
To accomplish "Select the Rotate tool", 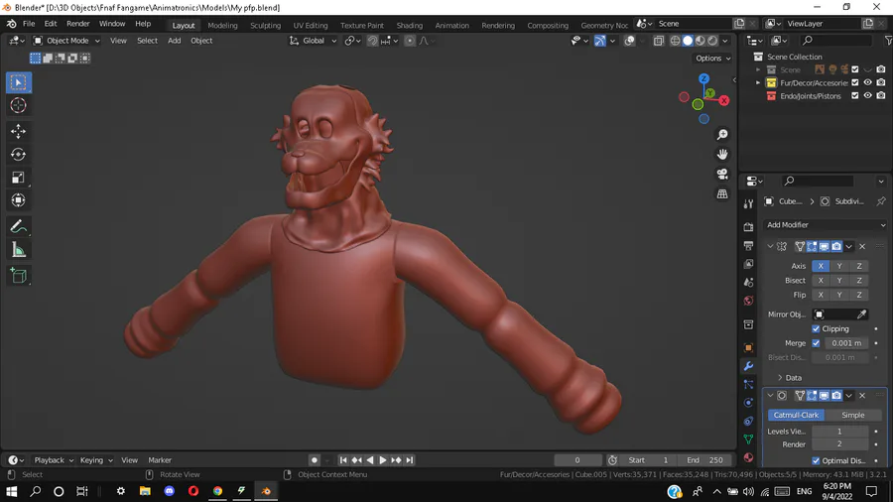I will (x=18, y=154).
